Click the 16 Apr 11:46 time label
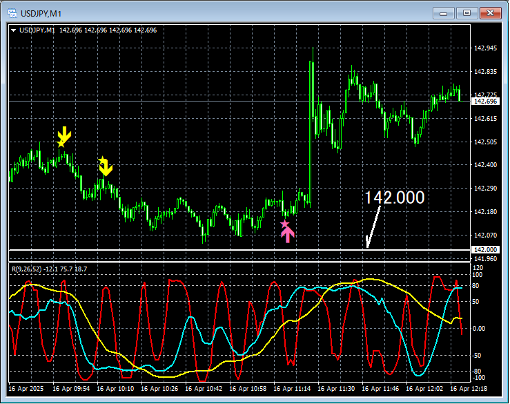The image size is (510, 404). [380, 389]
